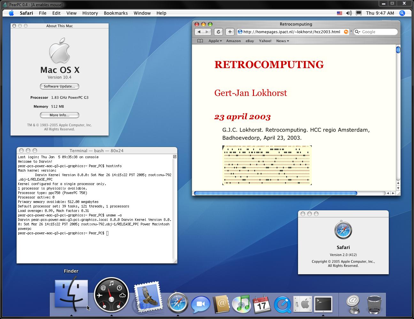This screenshot has height=319, width=414.
Task: Open the Window menu
Action: (x=142, y=13)
